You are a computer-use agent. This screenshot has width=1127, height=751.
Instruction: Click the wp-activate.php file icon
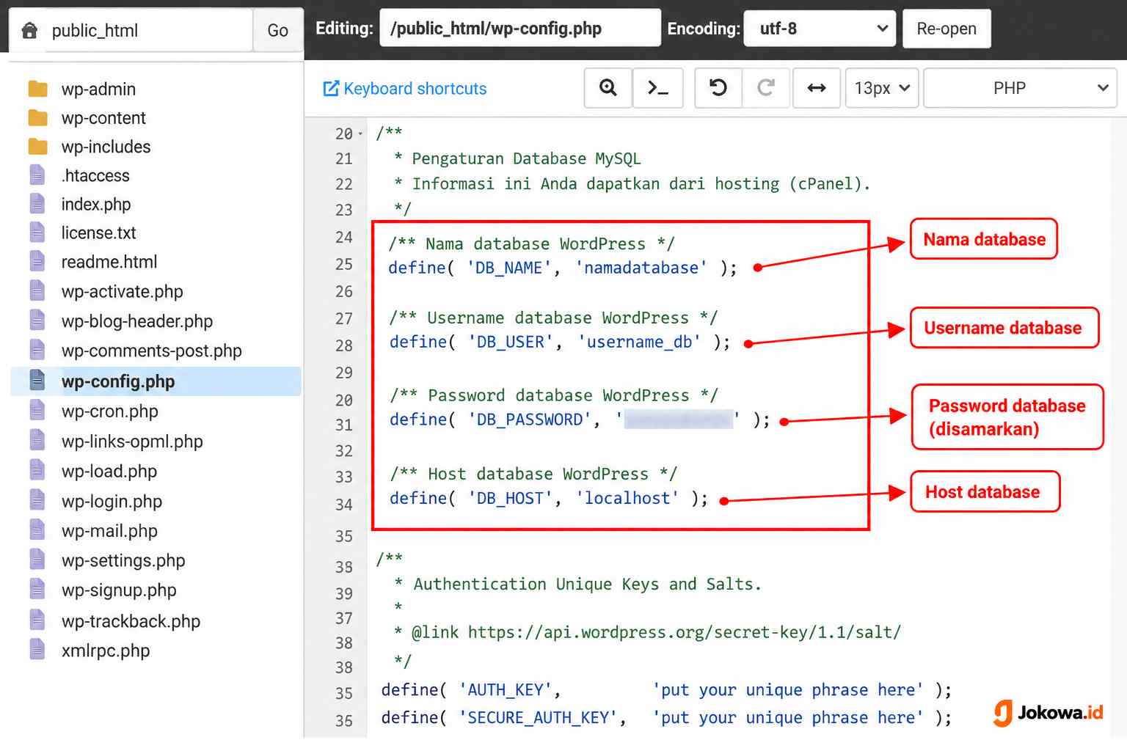coord(37,291)
